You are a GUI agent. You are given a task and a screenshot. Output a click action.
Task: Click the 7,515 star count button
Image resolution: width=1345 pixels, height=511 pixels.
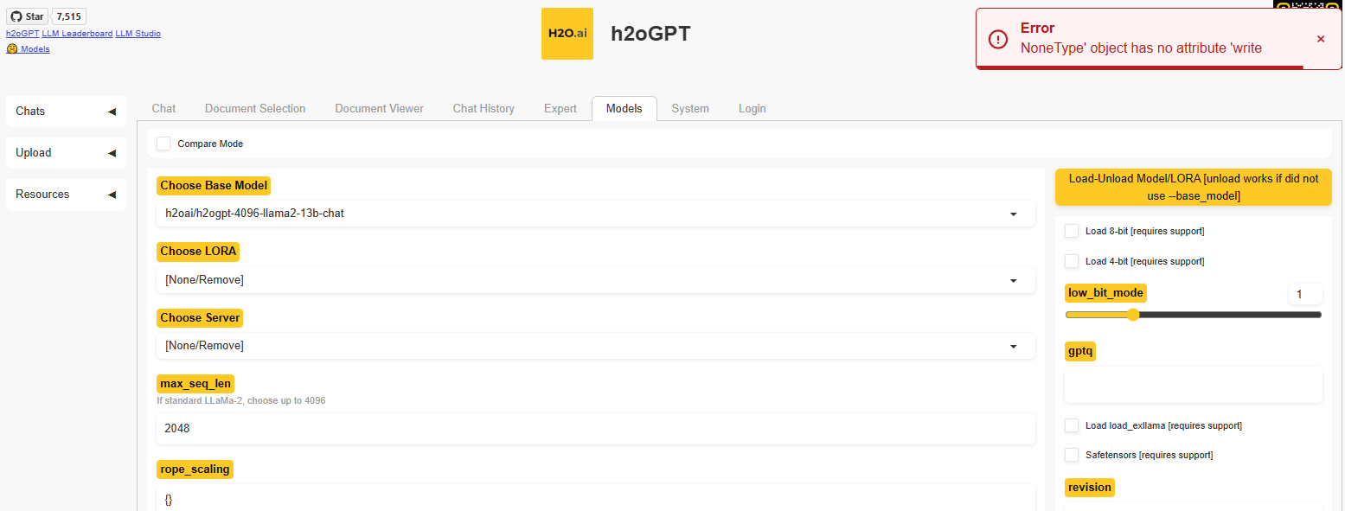[67, 16]
